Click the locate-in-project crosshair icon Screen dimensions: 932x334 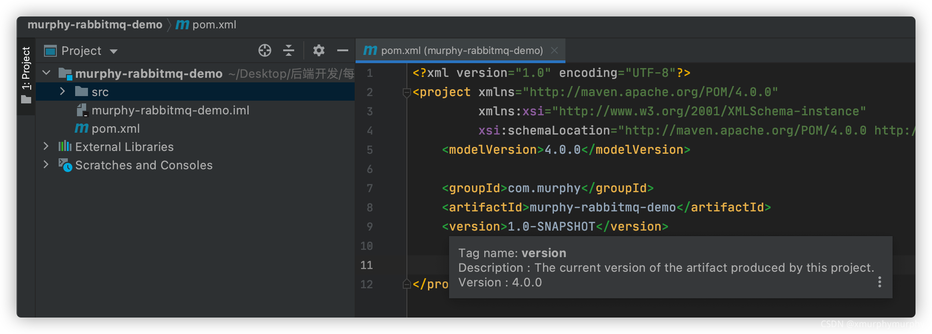click(265, 50)
